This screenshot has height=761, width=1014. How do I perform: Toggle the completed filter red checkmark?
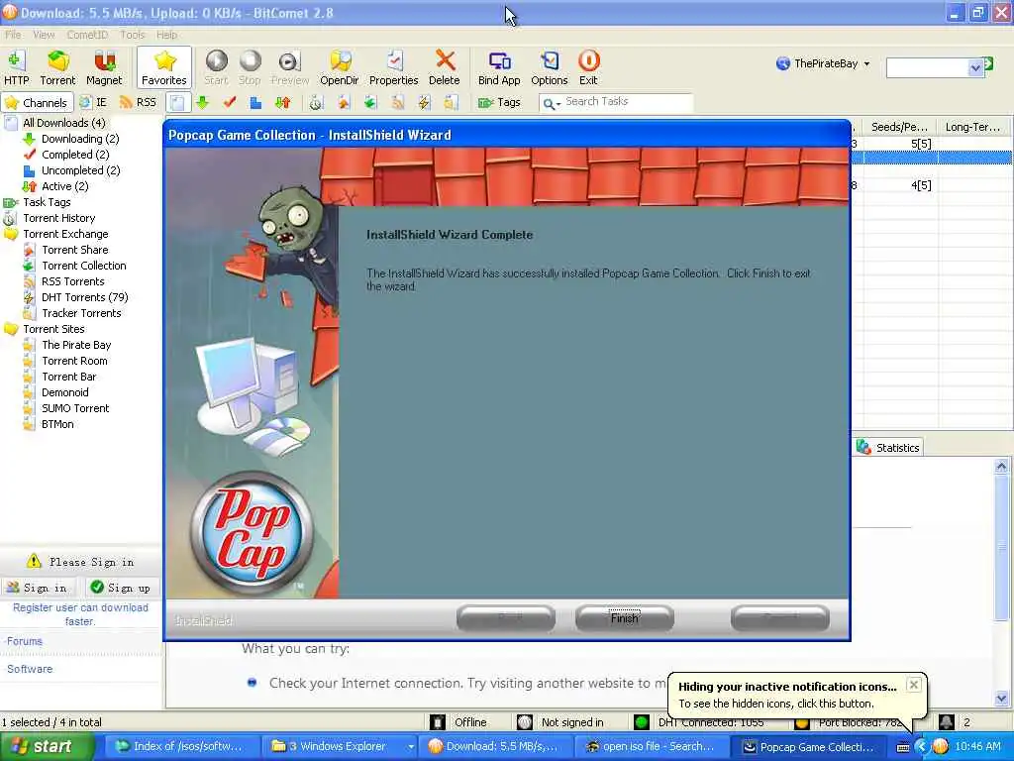229,102
